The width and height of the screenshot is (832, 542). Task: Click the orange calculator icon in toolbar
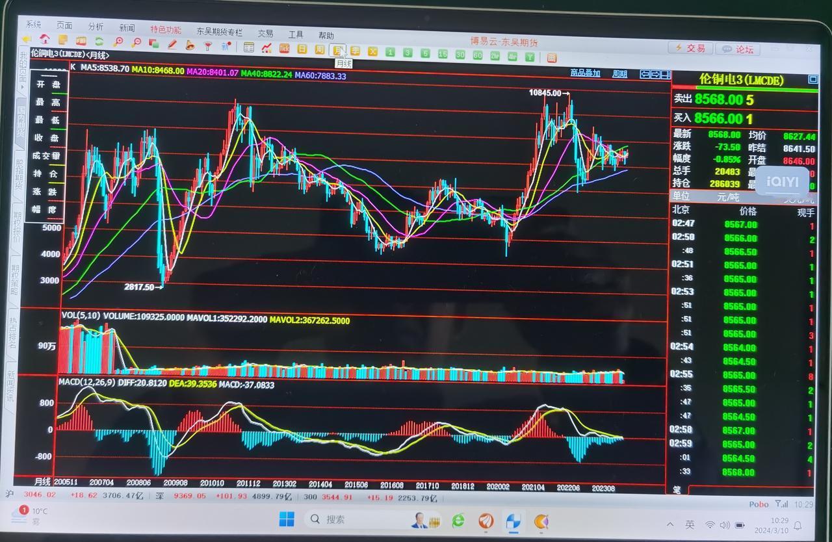coord(552,58)
